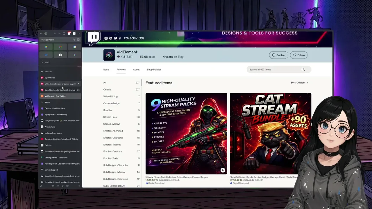The image size is (372, 209).
Task: Switch to the (6) Pinterest tab
Action: click(x=60, y=78)
